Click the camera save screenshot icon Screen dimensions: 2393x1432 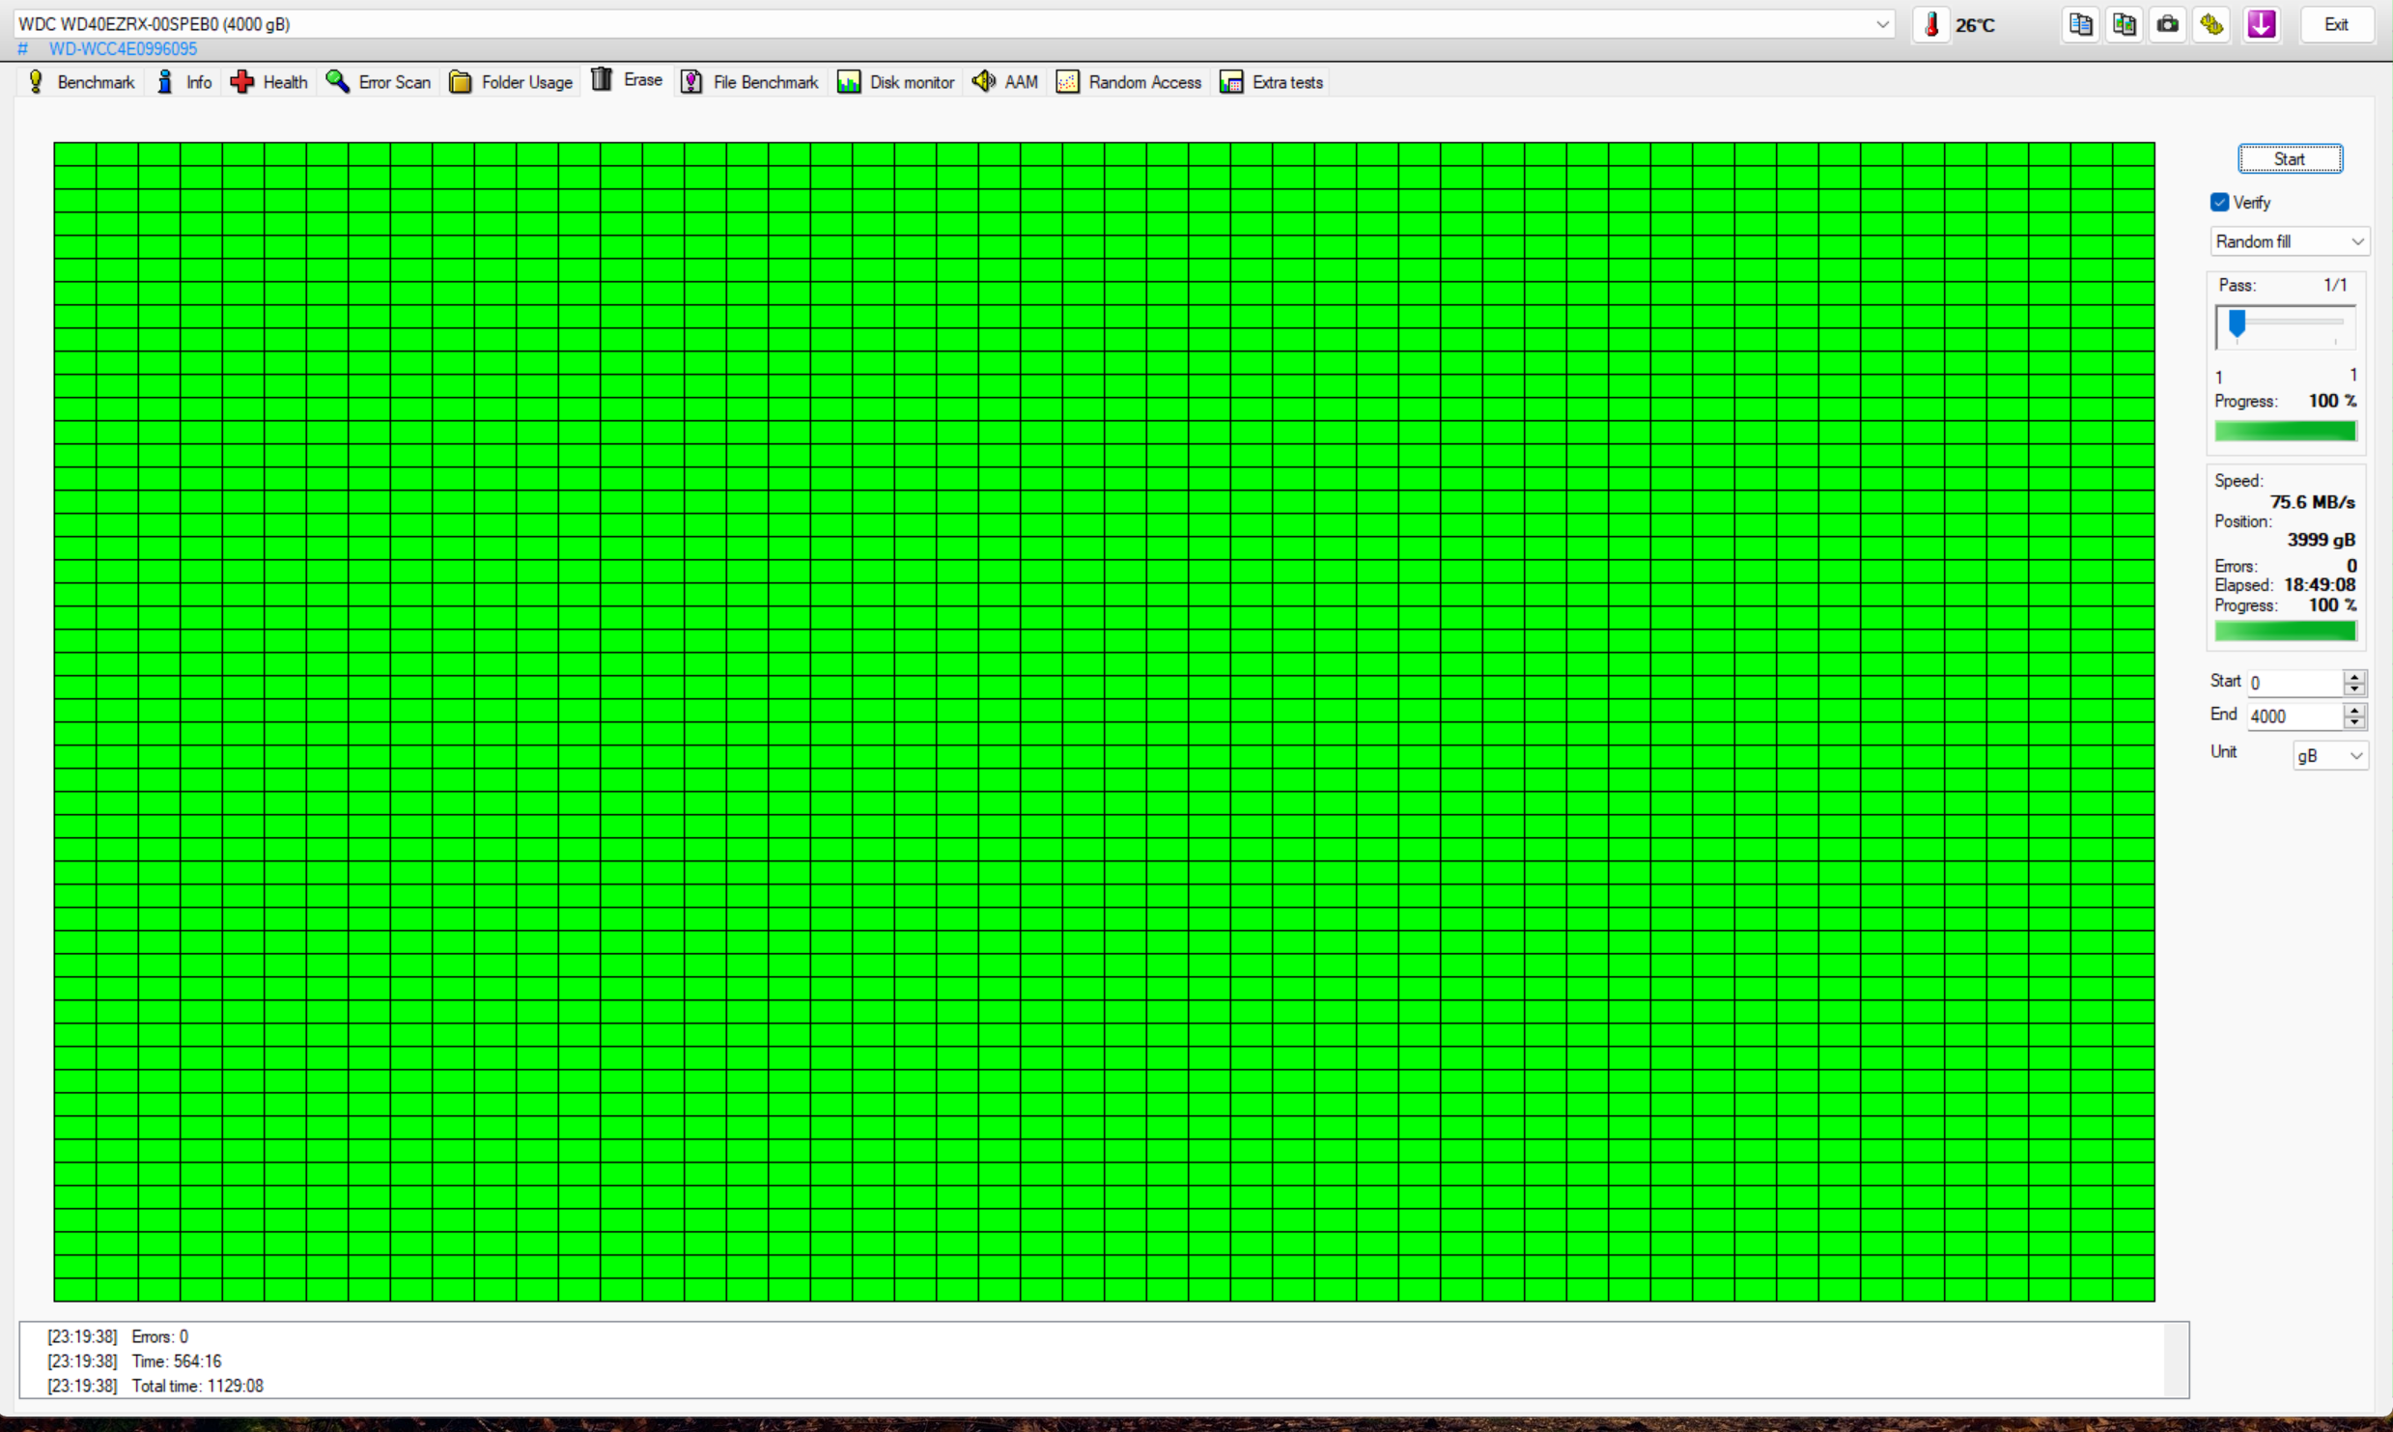[2167, 24]
